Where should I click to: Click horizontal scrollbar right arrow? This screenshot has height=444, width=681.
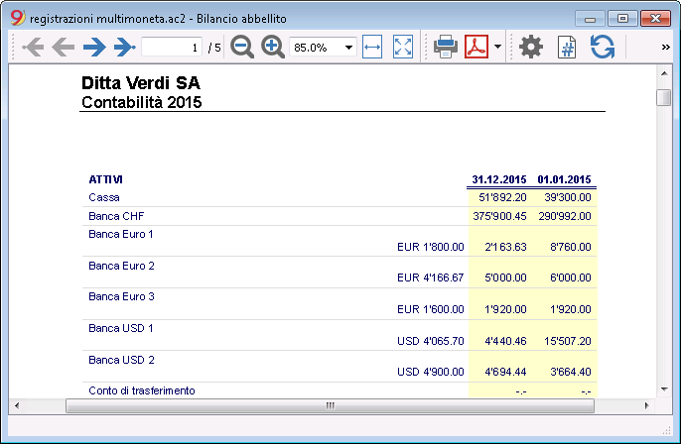click(647, 406)
